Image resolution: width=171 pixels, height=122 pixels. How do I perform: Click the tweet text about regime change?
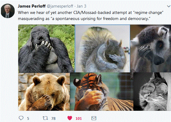(91, 15)
